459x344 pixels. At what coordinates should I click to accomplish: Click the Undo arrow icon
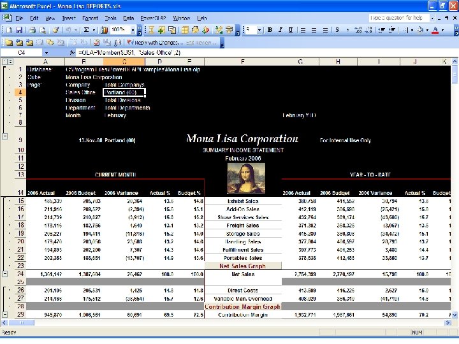pyautogui.click(x=68, y=30)
